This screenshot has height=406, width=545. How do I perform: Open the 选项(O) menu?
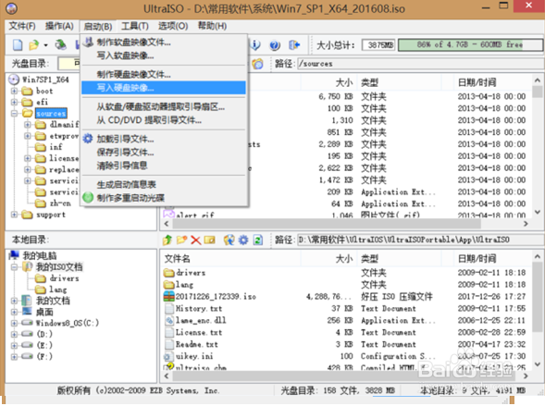[x=173, y=26]
